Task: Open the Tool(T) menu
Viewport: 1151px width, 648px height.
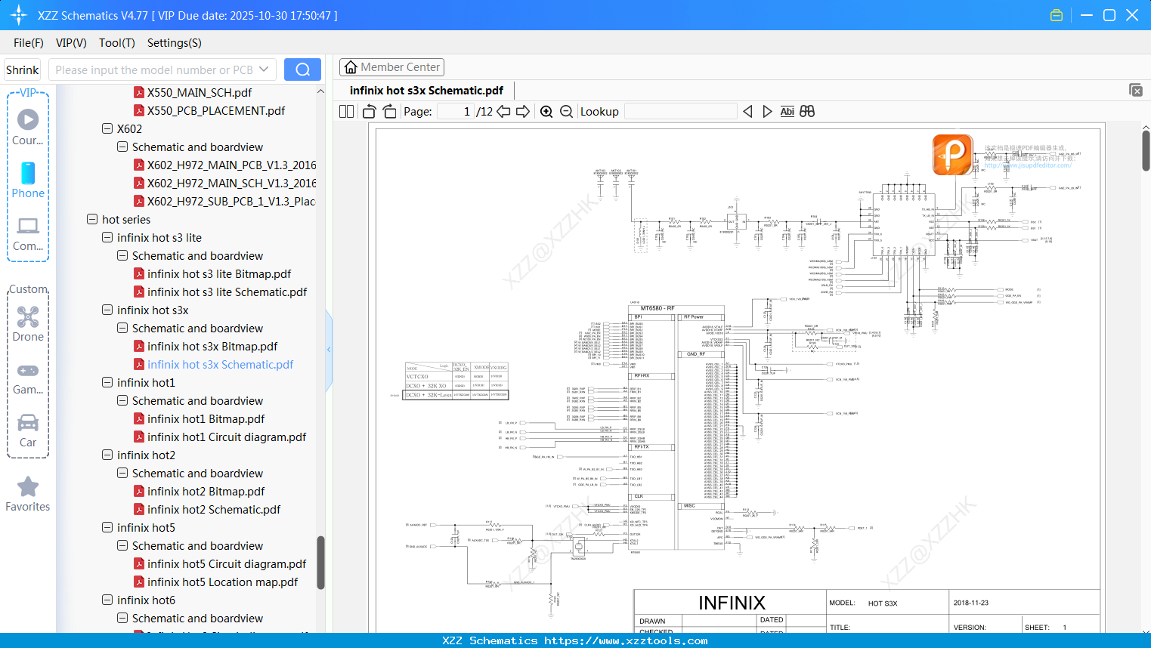Action: pos(116,43)
